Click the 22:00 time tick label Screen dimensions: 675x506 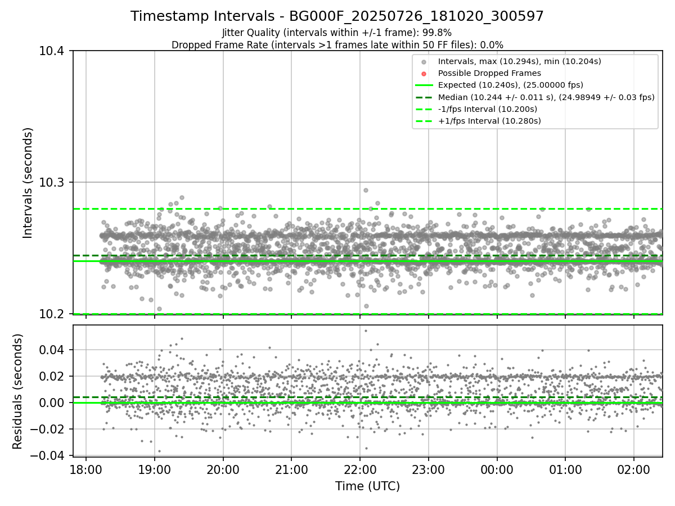coord(360,469)
